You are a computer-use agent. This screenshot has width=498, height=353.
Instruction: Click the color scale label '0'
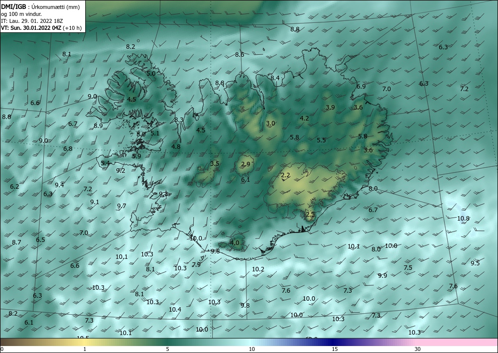tap(2, 349)
